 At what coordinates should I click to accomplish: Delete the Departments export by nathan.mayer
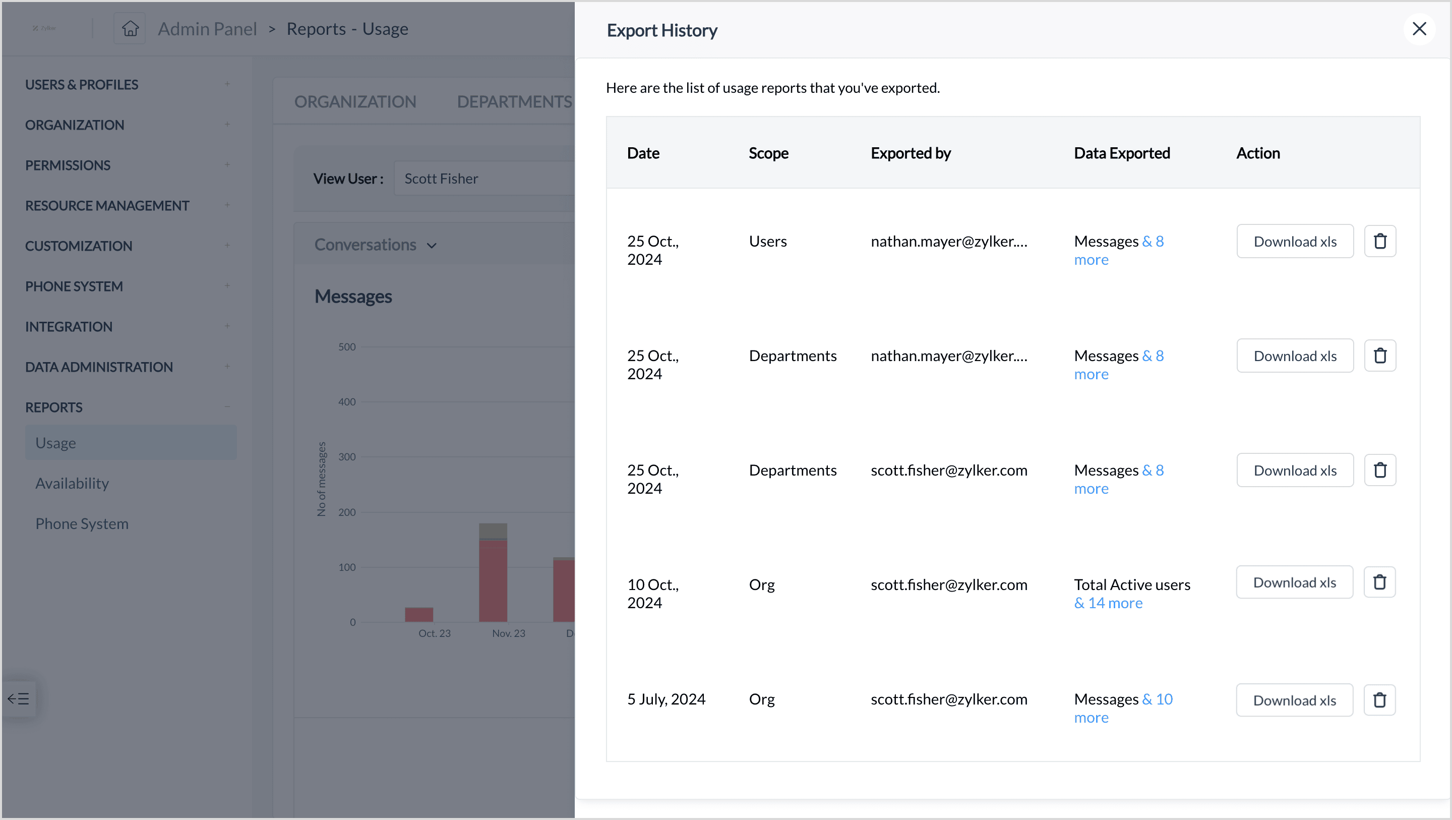1380,356
